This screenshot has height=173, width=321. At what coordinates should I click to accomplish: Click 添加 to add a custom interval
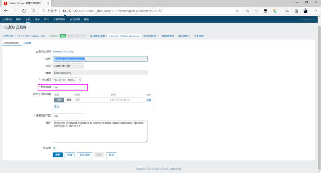coord(57,107)
